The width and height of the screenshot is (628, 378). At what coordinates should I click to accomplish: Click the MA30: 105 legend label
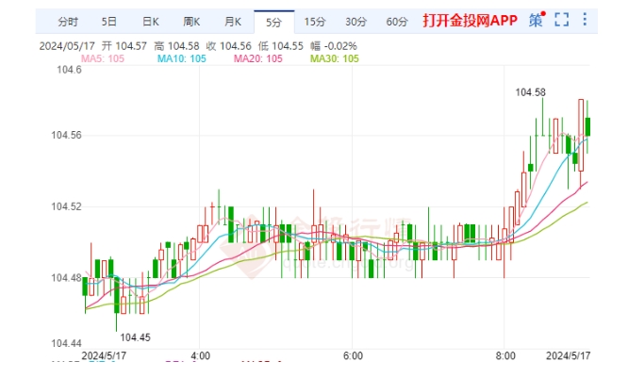coord(335,58)
